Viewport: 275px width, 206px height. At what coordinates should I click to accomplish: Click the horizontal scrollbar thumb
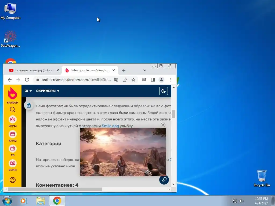click(x=55, y=189)
